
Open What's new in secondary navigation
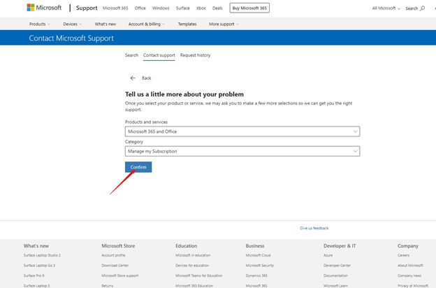[106, 24]
